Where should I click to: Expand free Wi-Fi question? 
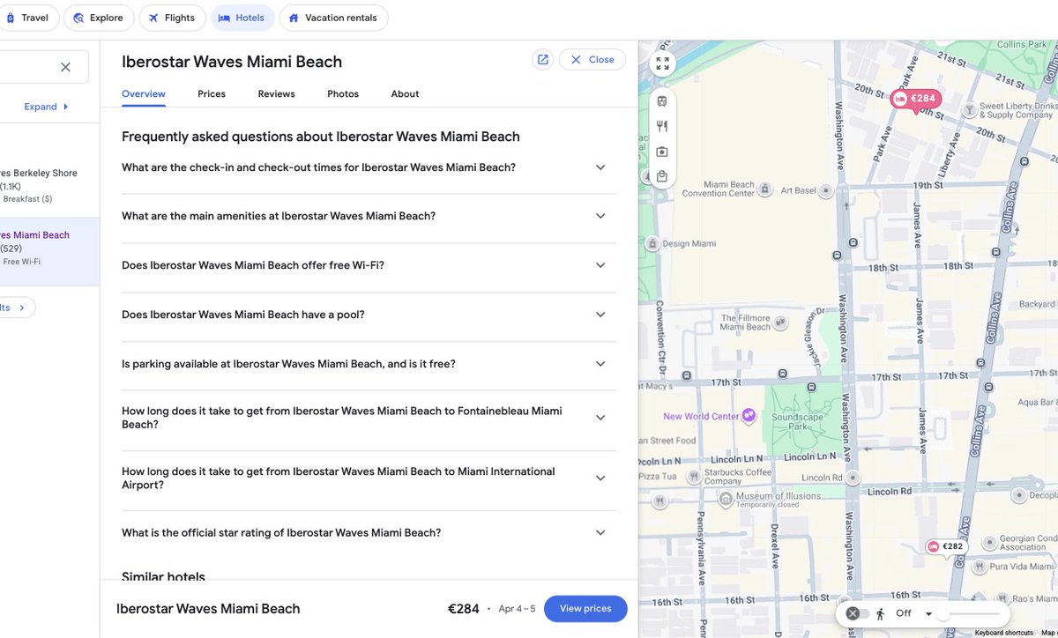[x=369, y=265]
